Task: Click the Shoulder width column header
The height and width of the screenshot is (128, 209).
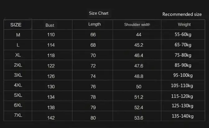Action: tap(137, 25)
